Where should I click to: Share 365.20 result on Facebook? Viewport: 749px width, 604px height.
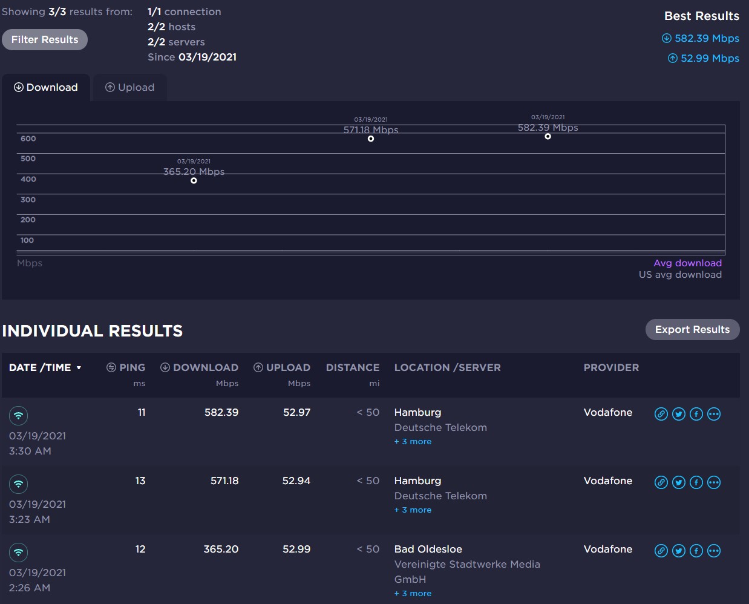[x=696, y=551]
